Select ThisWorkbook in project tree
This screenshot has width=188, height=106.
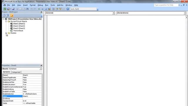point(18,31)
